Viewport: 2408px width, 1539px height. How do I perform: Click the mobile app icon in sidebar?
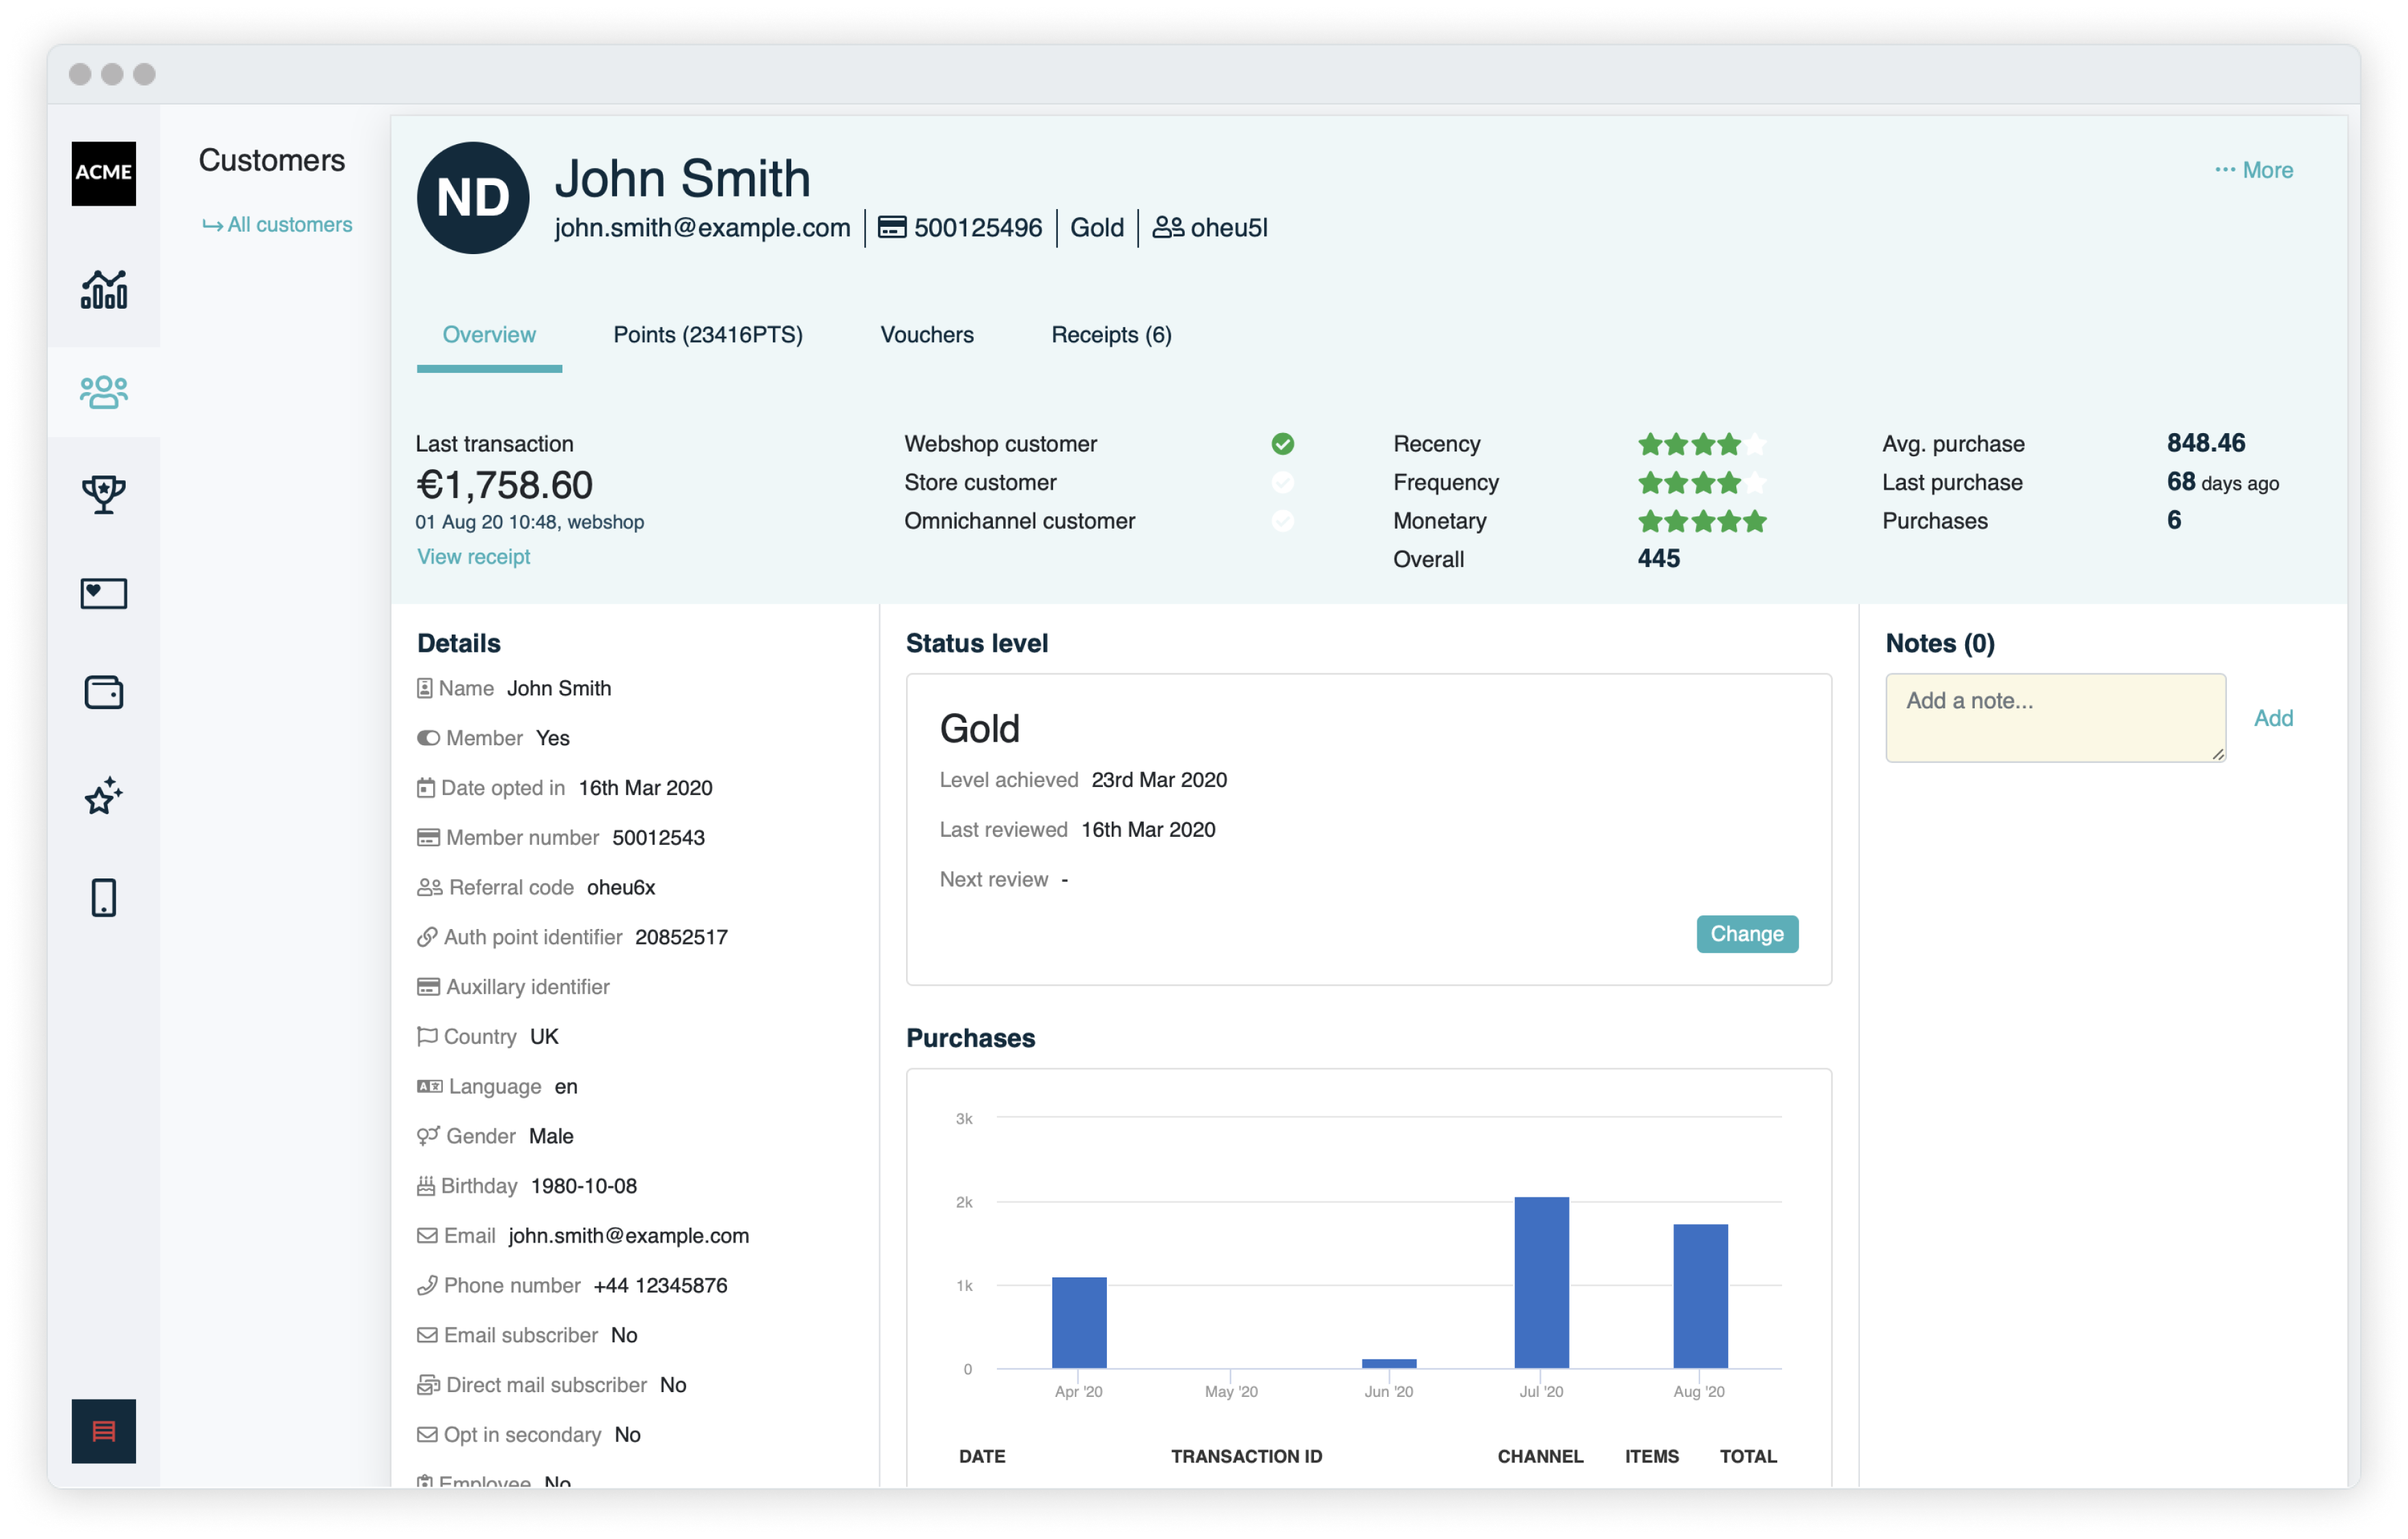point(104,898)
